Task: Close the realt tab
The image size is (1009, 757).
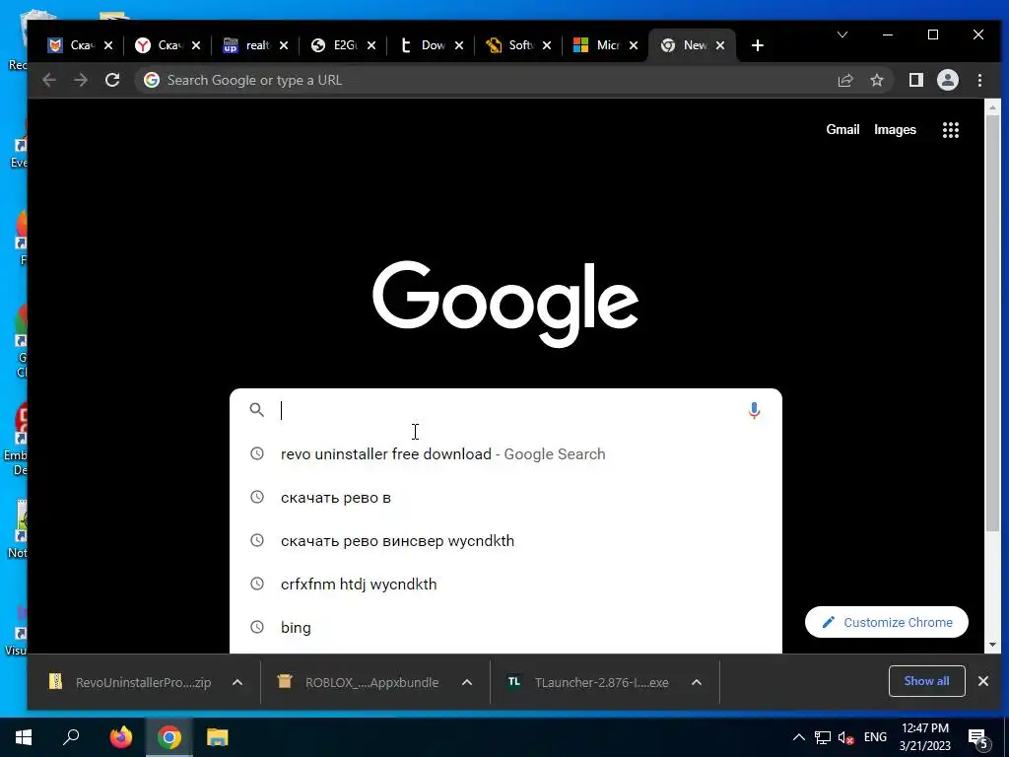Action: 283,45
